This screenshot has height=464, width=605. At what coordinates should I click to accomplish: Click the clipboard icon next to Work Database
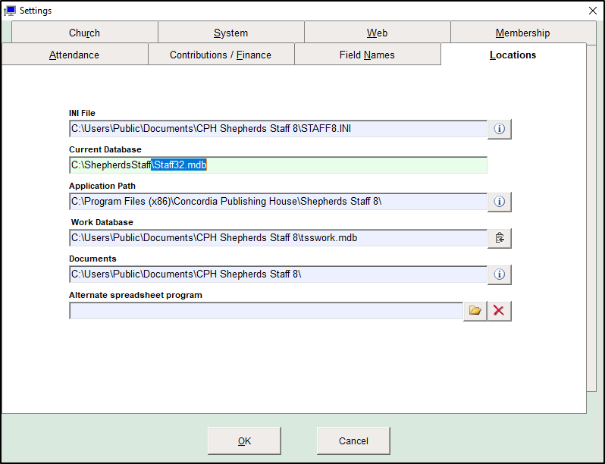click(x=499, y=238)
